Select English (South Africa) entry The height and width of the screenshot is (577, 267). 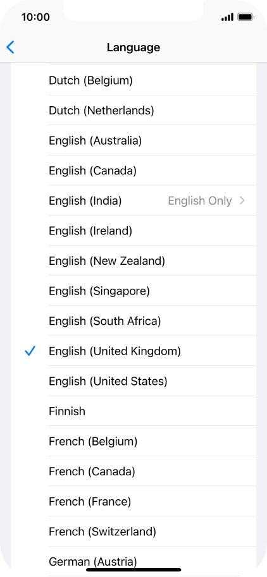(x=133, y=321)
